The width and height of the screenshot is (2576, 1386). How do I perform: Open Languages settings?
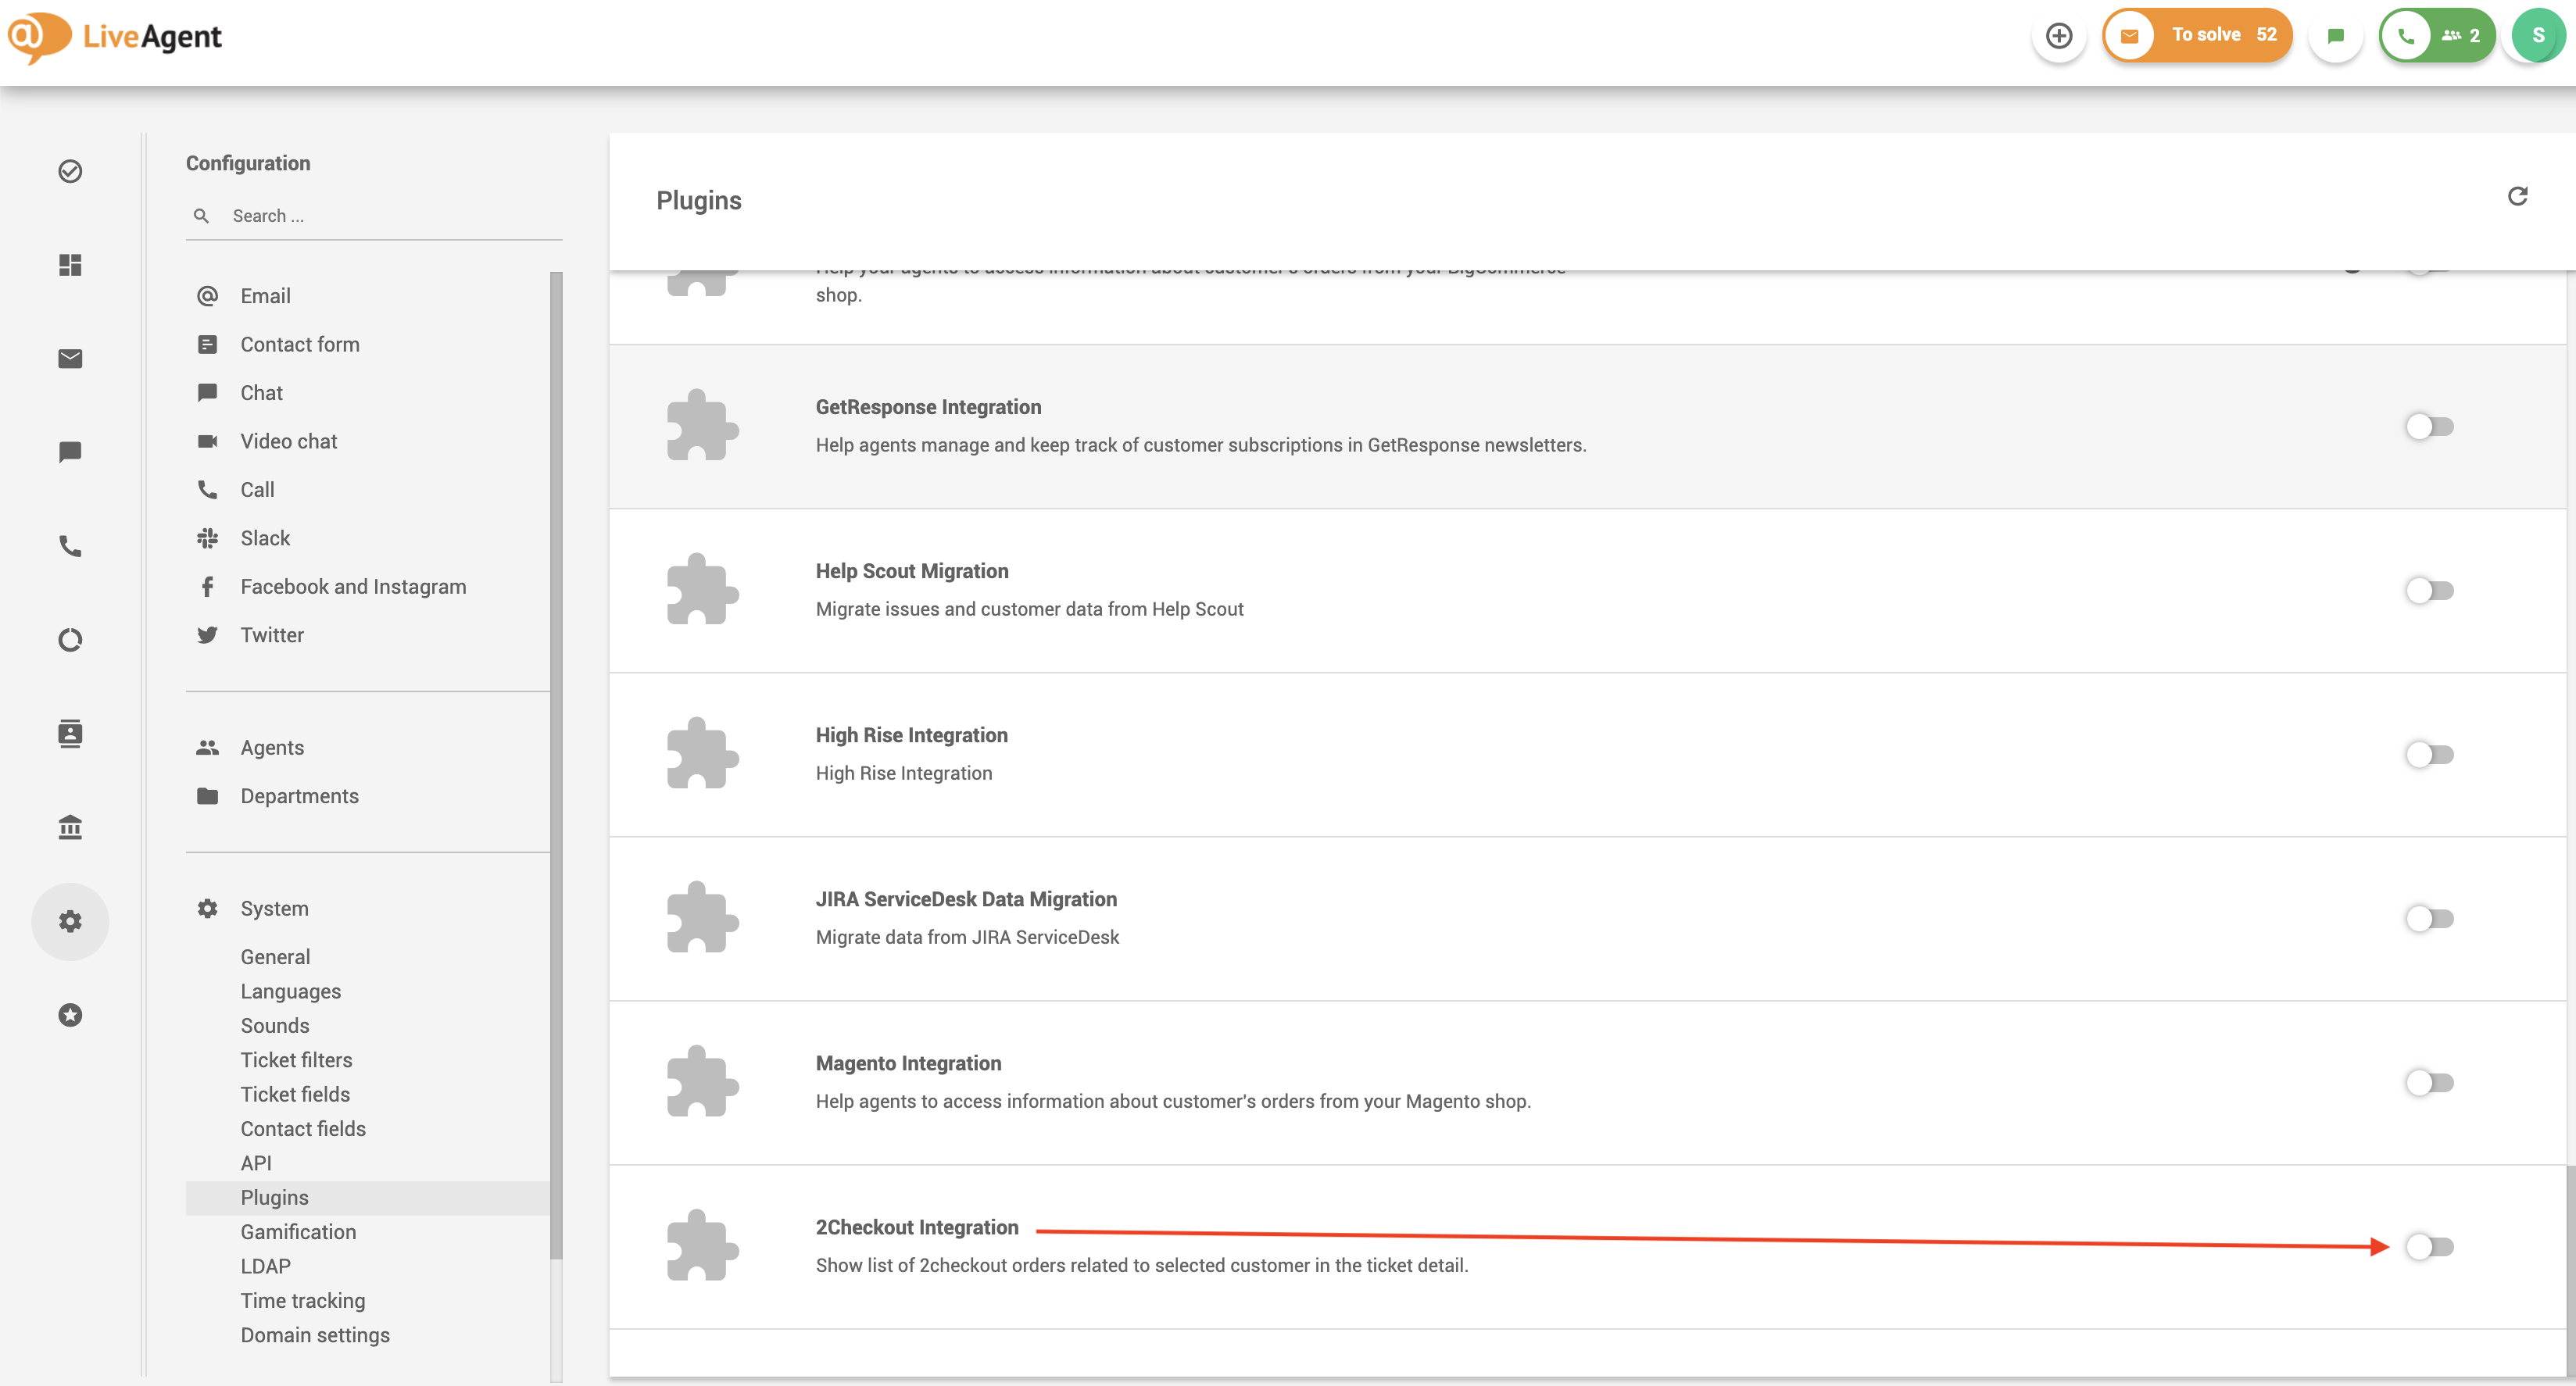290,991
